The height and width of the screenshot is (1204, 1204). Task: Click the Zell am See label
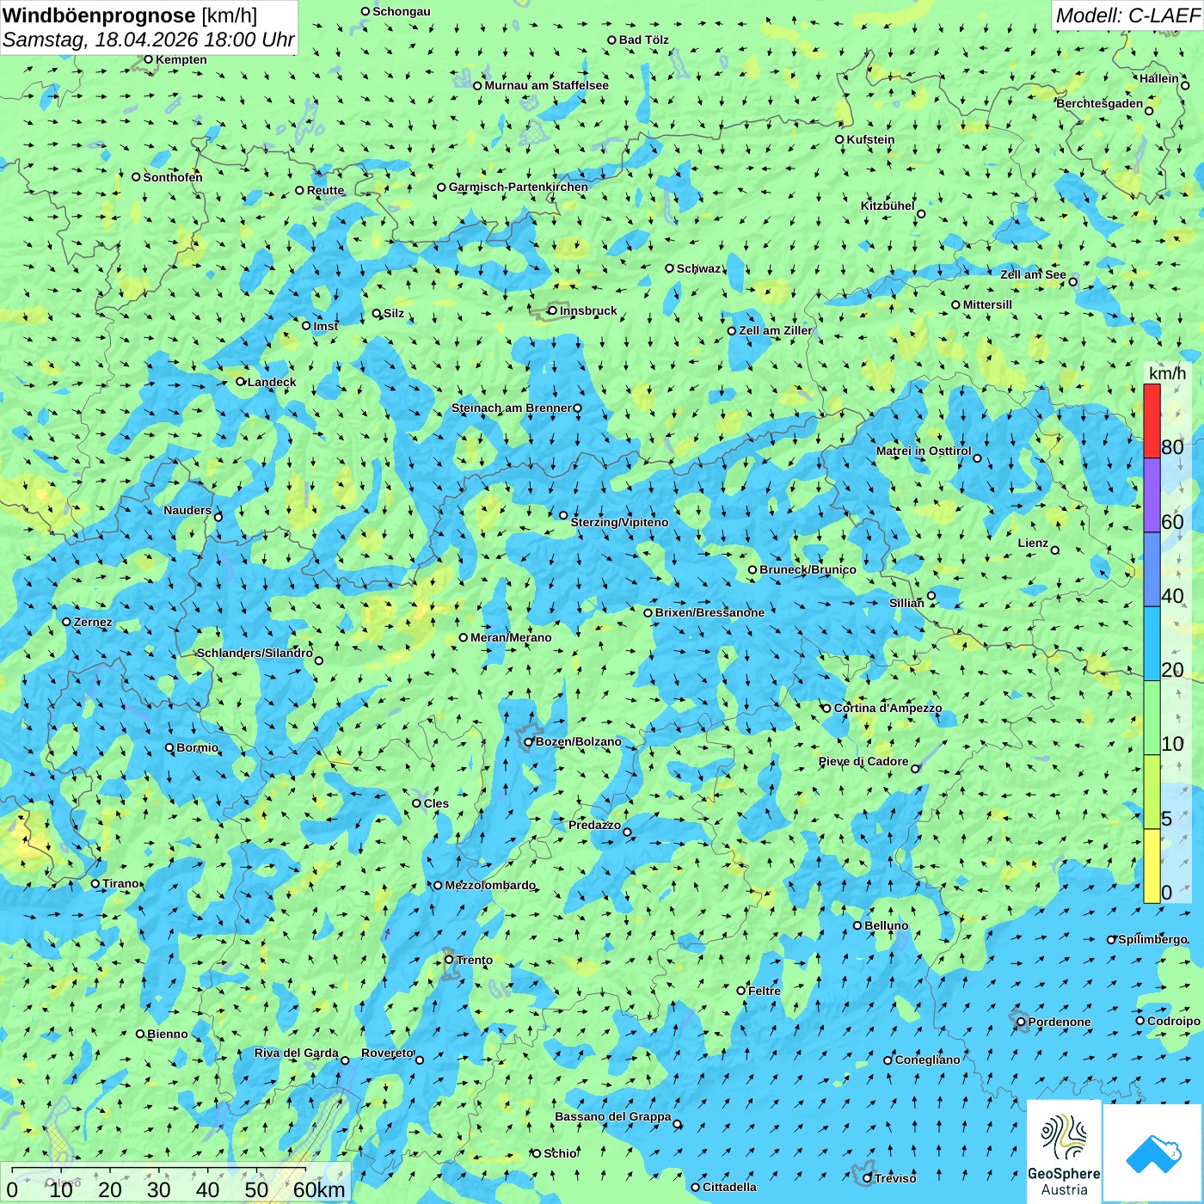pos(1033,274)
